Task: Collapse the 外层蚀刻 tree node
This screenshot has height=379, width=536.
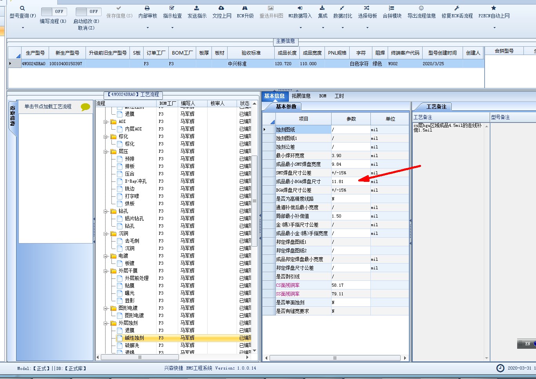Action: pos(106,323)
